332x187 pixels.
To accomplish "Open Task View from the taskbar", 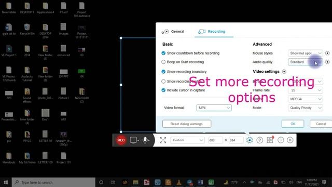I will pyautogui.click(x=113, y=182).
